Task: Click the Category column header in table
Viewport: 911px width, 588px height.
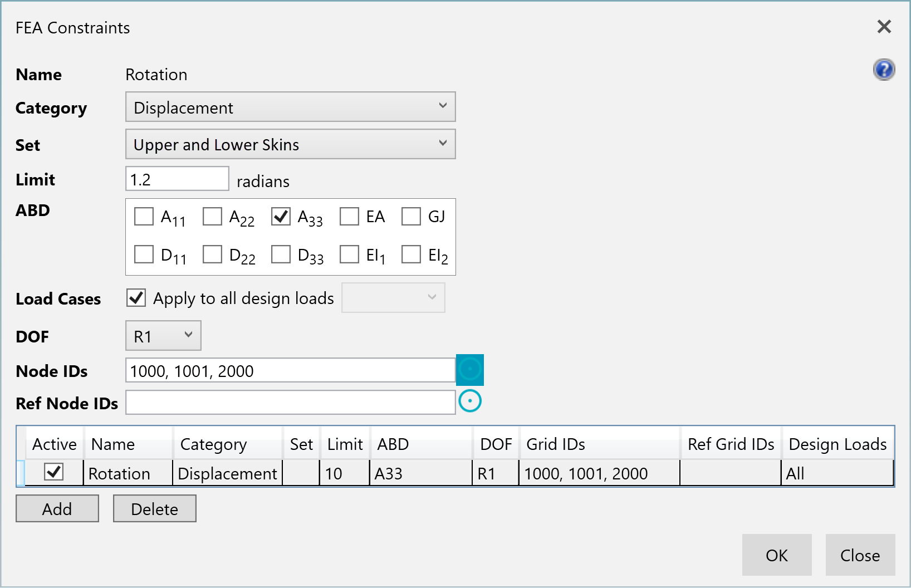Action: (x=228, y=444)
